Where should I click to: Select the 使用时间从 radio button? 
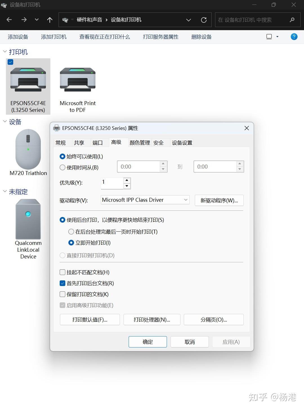62,167
